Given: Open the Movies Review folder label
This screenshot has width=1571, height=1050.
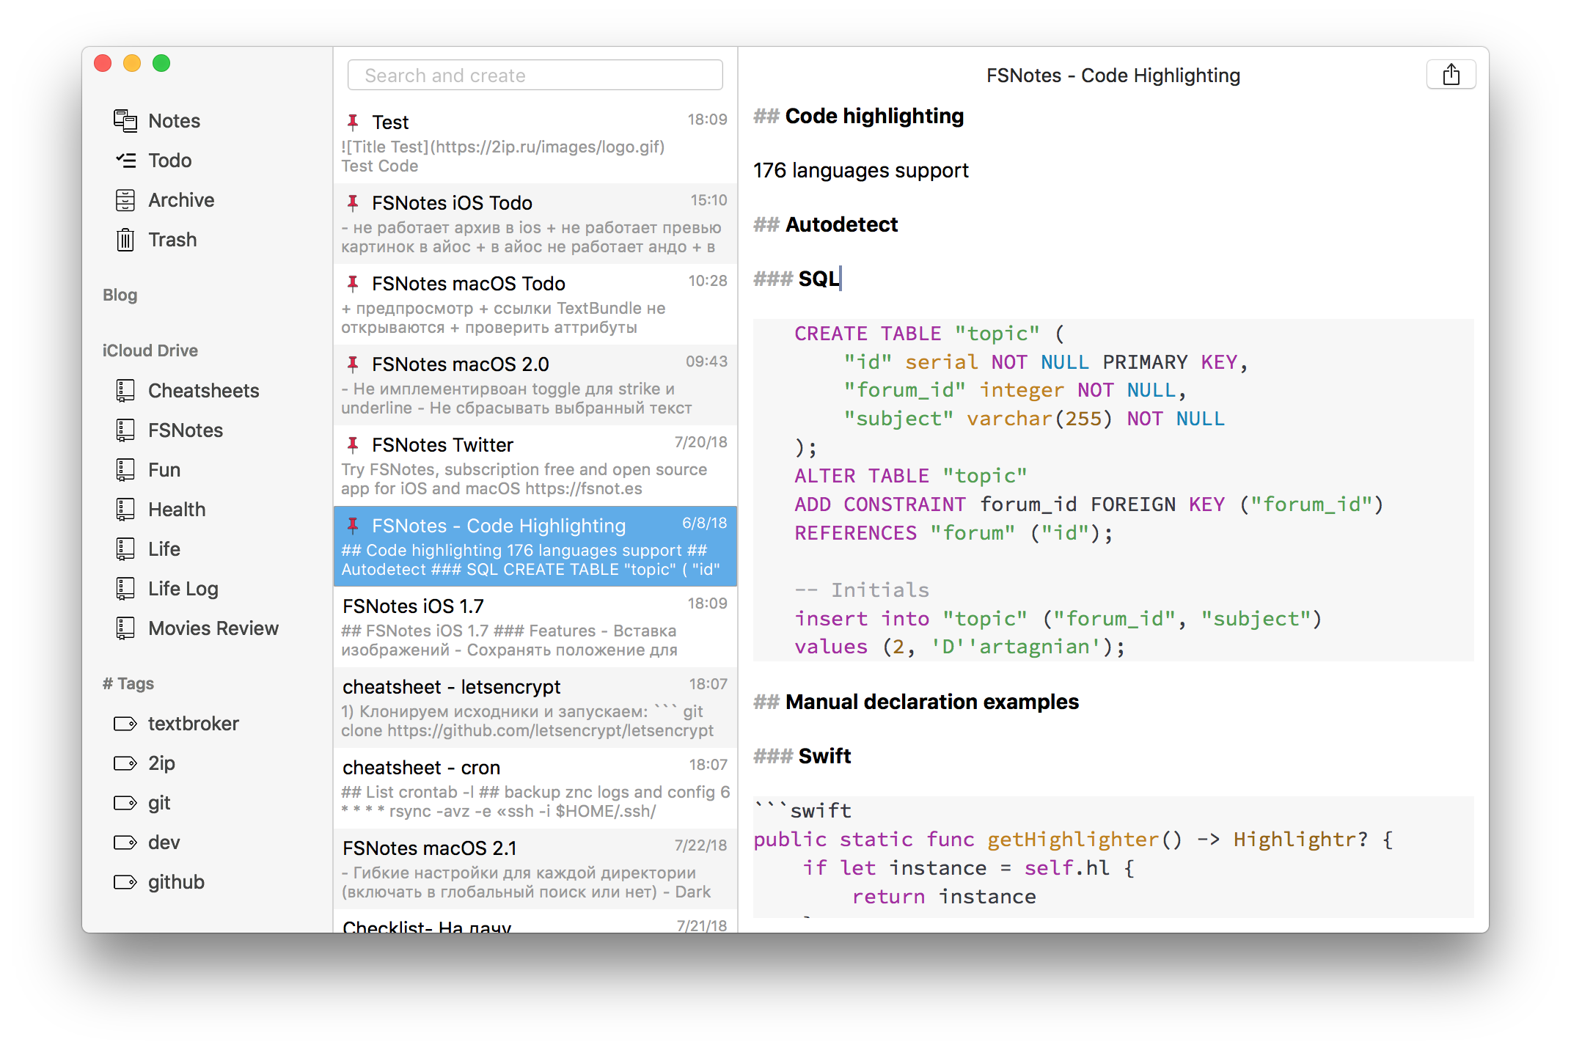Looking at the screenshot, I should click(x=213, y=628).
